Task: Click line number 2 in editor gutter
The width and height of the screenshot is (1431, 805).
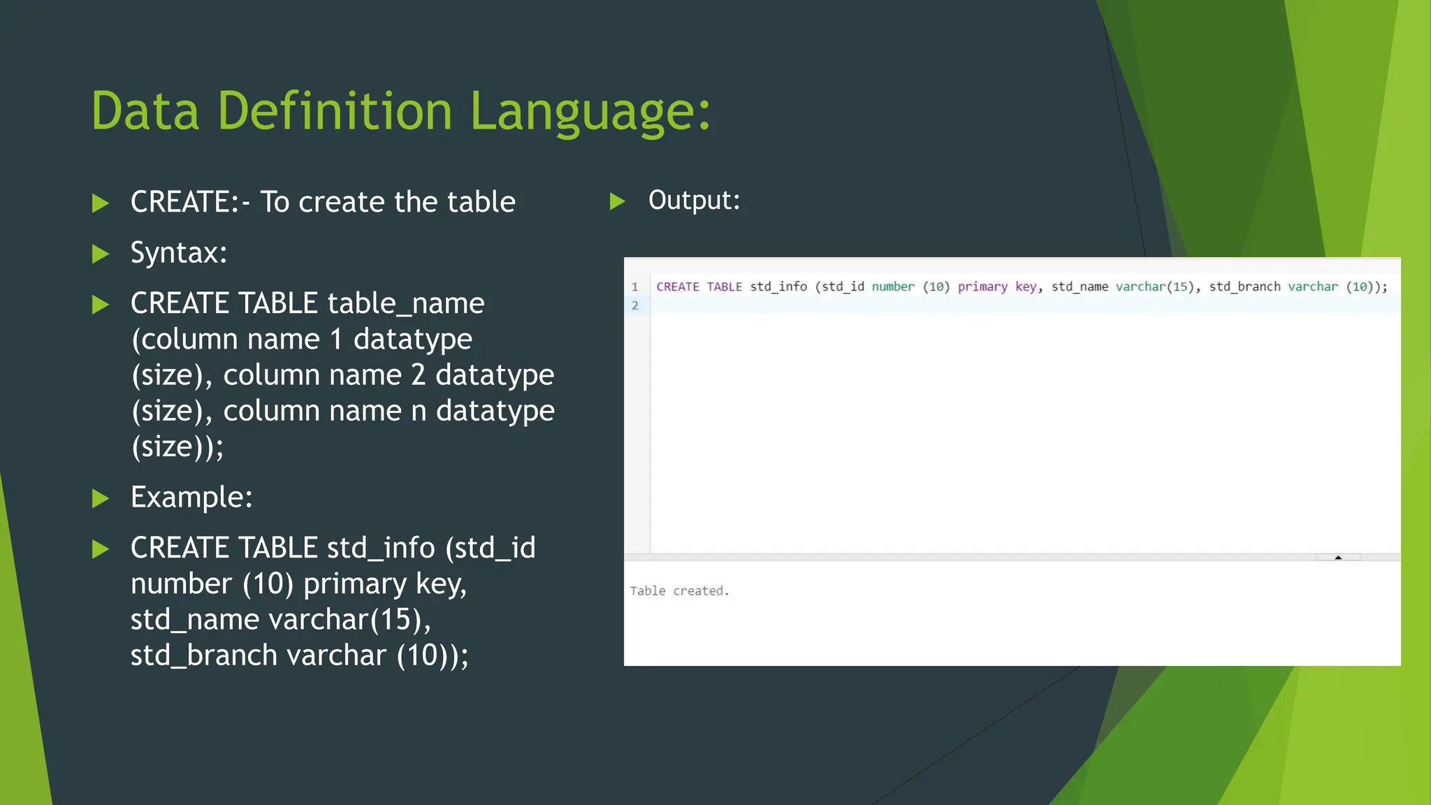Action: (635, 305)
